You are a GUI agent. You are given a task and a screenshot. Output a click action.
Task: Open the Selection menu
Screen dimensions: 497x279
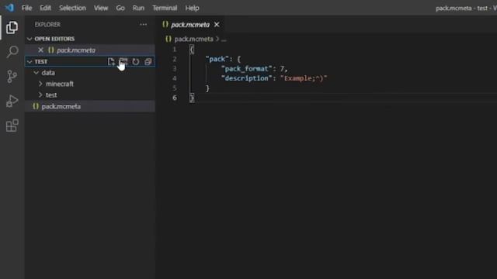[72, 8]
